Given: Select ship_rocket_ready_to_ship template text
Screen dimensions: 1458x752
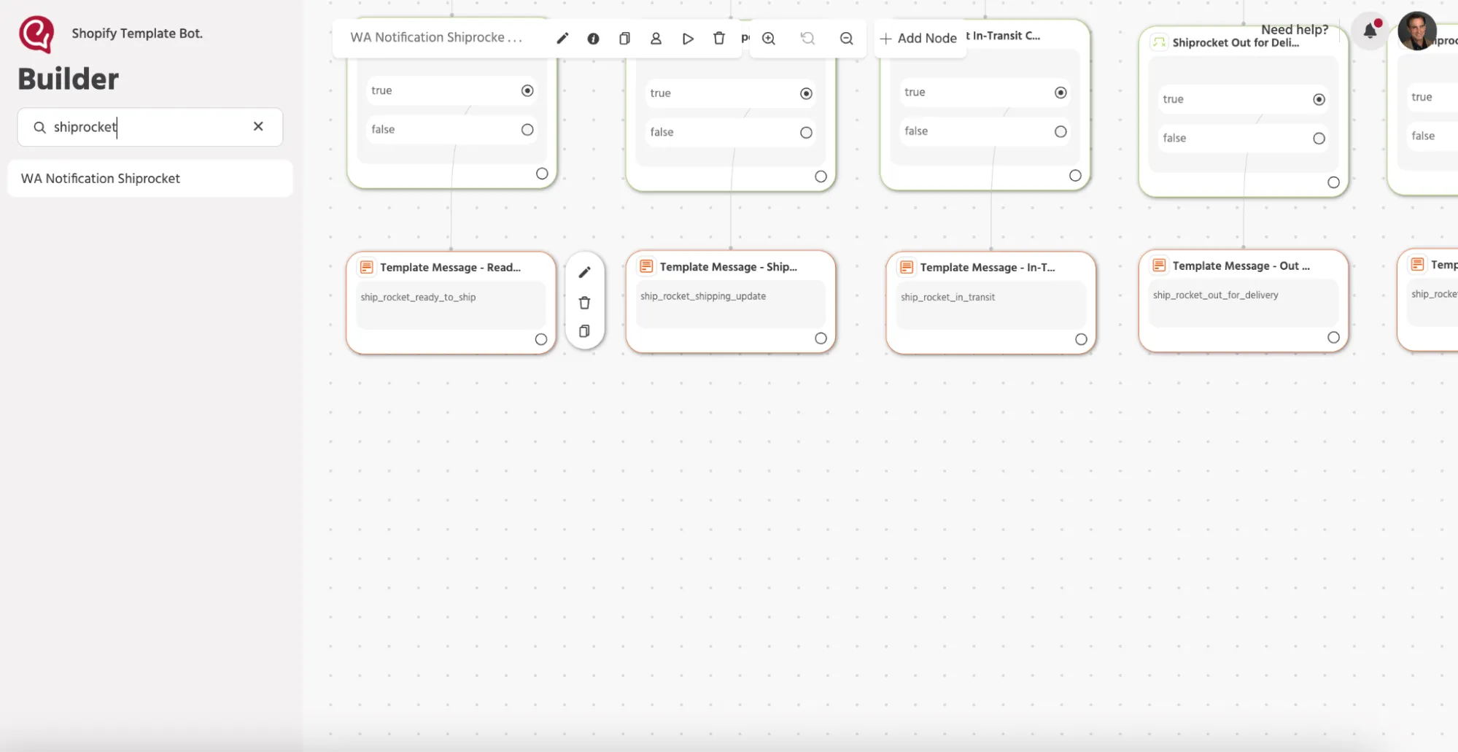Looking at the screenshot, I should [x=418, y=298].
